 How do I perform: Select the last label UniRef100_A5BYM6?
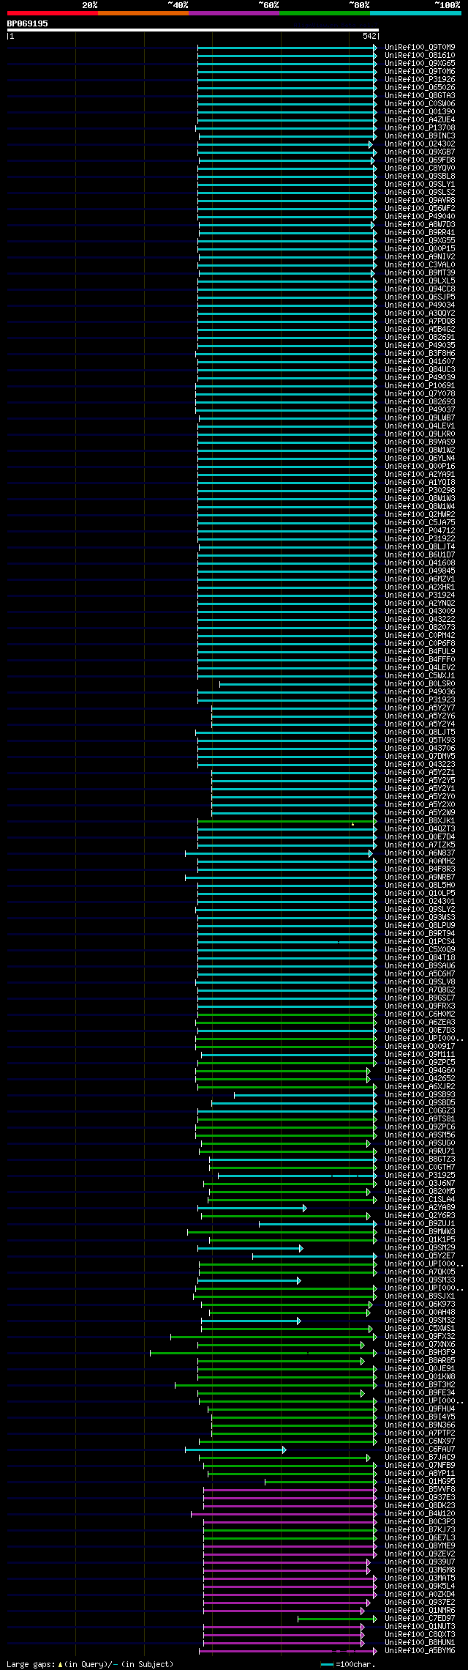click(420, 1651)
